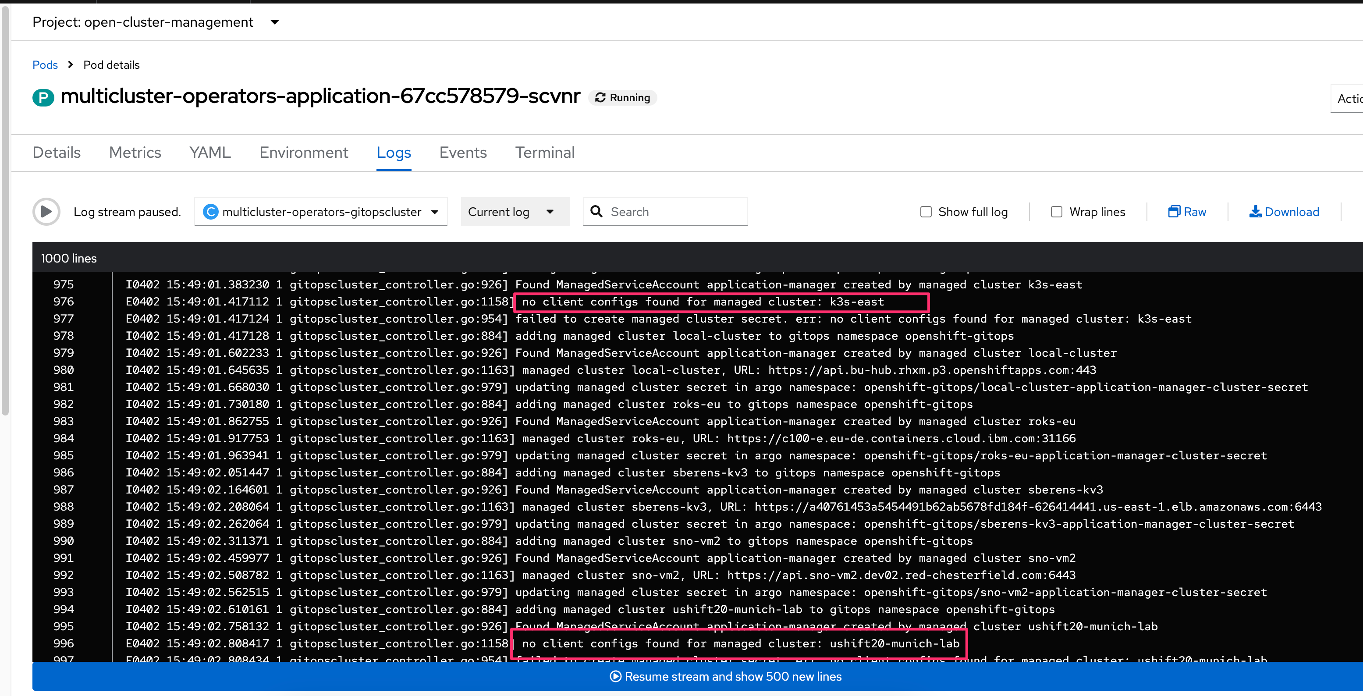Click the search magnifier icon
The image size is (1363, 696).
pyautogui.click(x=596, y=212)
